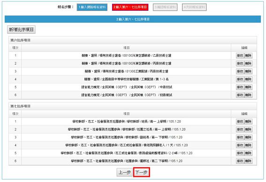266x182 pixels.
Task: Click the 第七比序項目 section header
Action: tap(133, 106)
